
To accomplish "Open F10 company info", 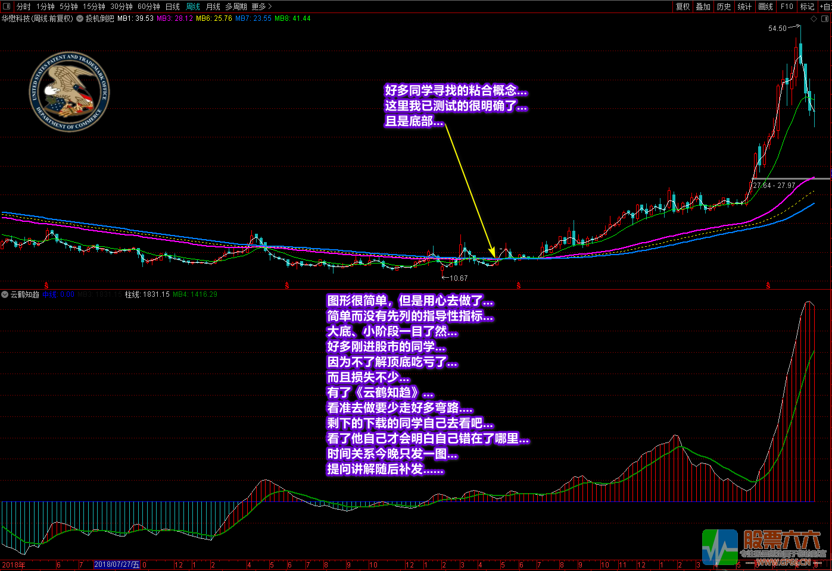I will click(787, 7).
